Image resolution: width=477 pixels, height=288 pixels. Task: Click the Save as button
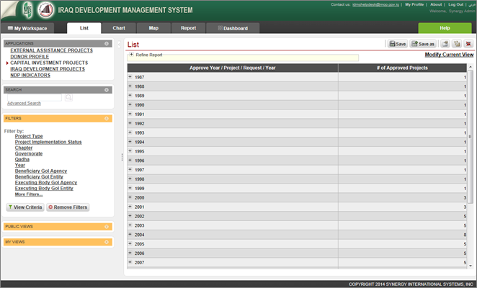tap(423, 44)
